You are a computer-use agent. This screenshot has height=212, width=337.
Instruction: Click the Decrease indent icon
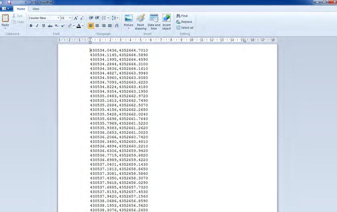91,18
